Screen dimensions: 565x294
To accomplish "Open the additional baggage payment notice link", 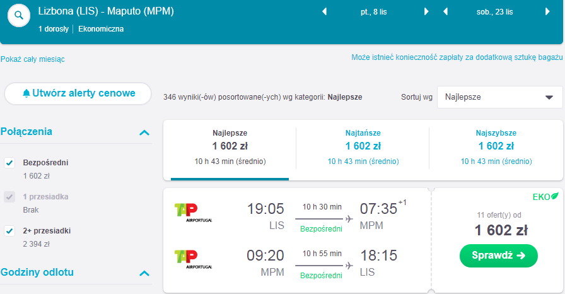I will 457,57.
